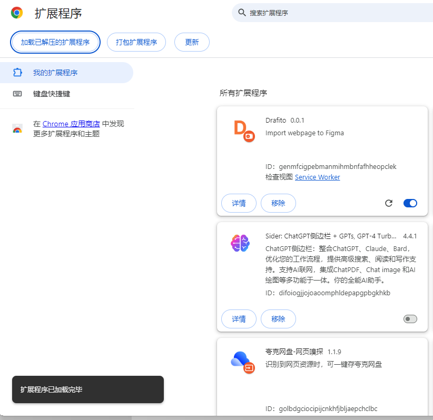This screenshot has height=420, width=433.
Task: Open My Extensions sidebar item
Action: coord(66,73)
